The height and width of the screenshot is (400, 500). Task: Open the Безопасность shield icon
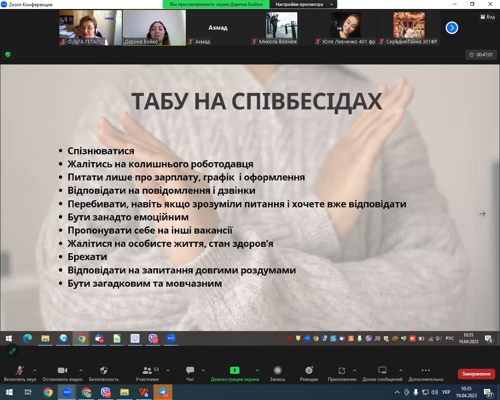tap(104, 370)
